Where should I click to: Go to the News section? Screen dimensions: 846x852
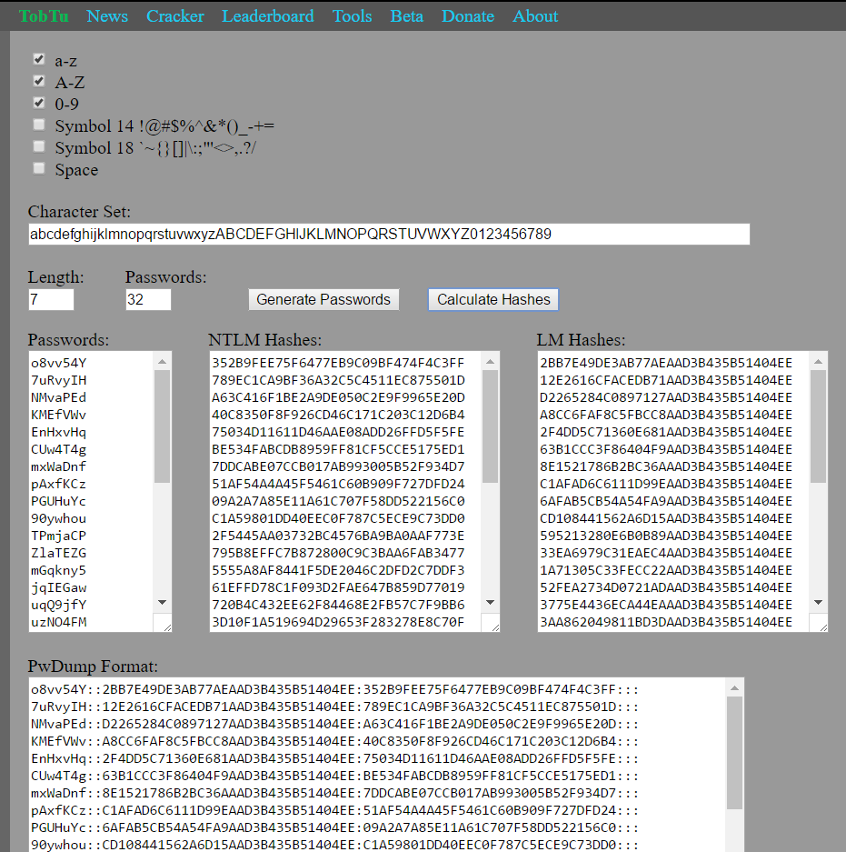click(x=107, y=15)
